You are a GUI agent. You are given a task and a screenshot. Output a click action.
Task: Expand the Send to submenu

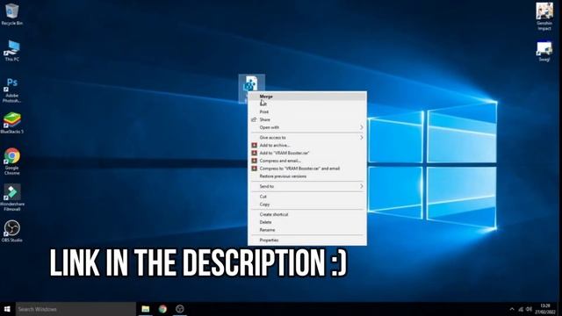click(x=307, y=186)
